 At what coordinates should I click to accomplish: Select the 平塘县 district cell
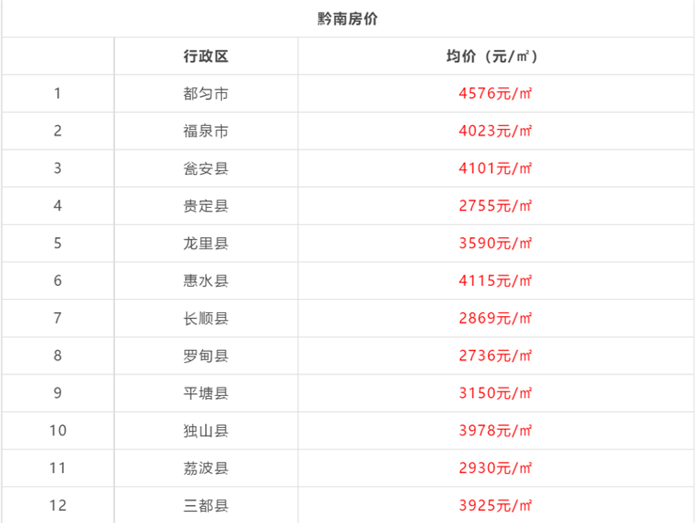[x=206, y=393]
